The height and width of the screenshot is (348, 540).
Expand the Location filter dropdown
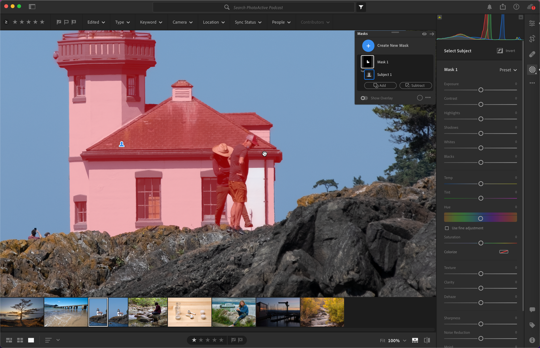pos(214,22)
